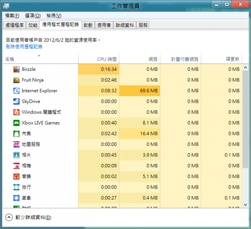
Task: Click the 氣象 weather sun icon
Action: tap(16, 198)
